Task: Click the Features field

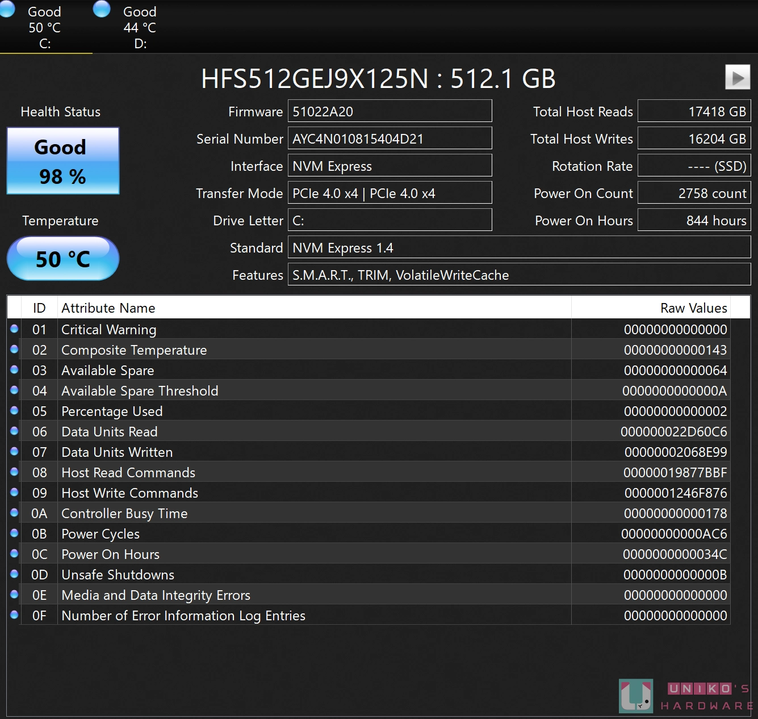Action: [519, 275]
